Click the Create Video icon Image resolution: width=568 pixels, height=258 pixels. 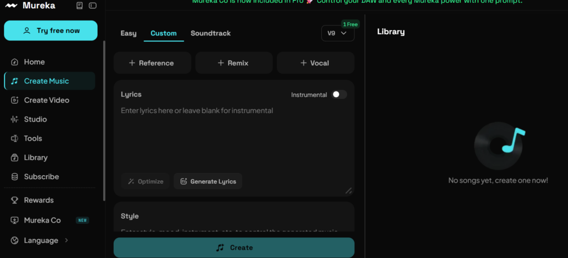(14, 100)
